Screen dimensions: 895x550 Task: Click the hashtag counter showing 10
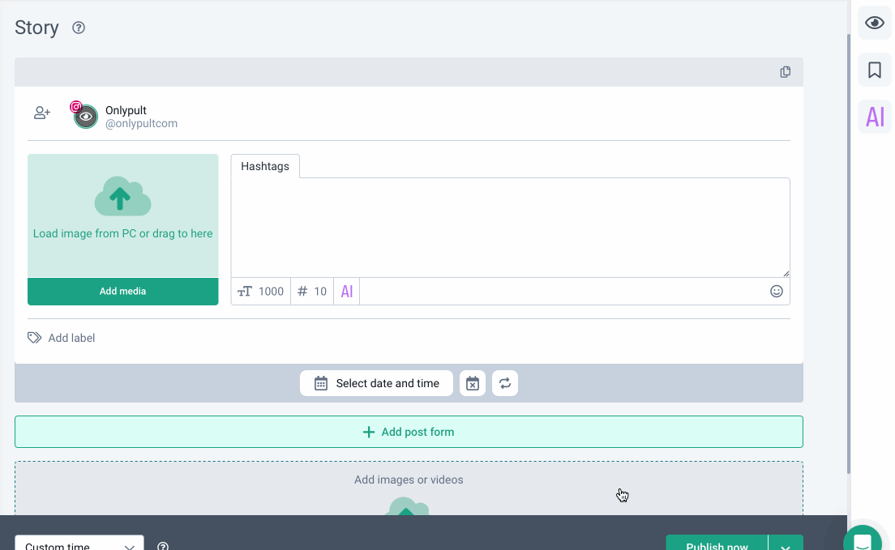(312, 292)
